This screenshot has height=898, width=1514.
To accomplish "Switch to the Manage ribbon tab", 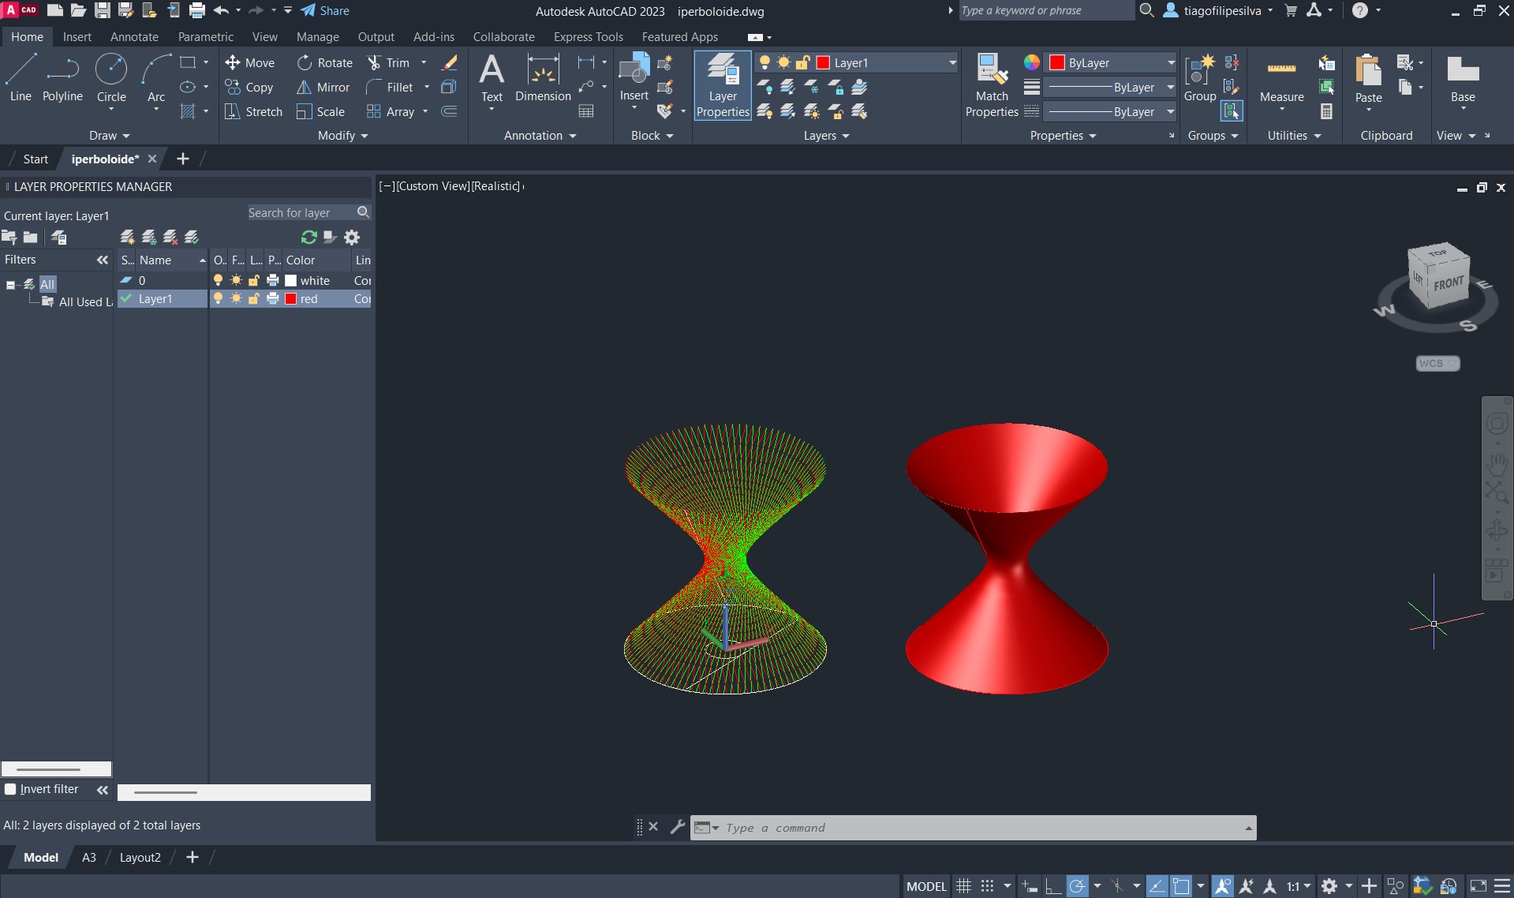I will click(x=318, y=36).
